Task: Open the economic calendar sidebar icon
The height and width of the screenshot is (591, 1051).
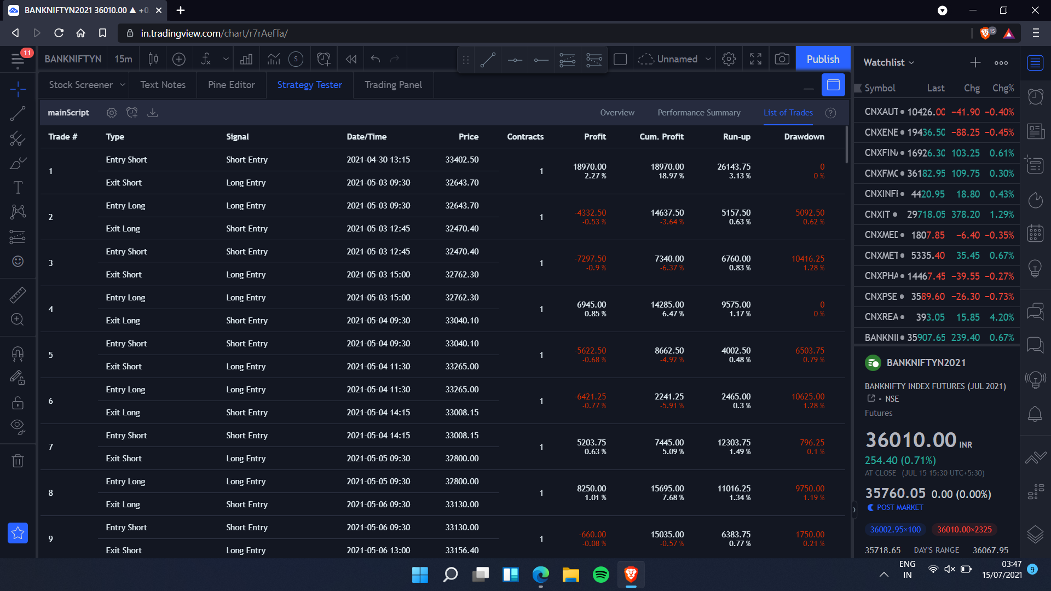Action: [1035, 234]
